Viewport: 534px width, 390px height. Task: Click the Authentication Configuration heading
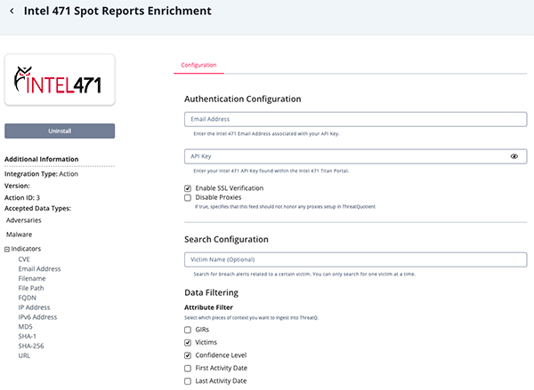(242, 99)
